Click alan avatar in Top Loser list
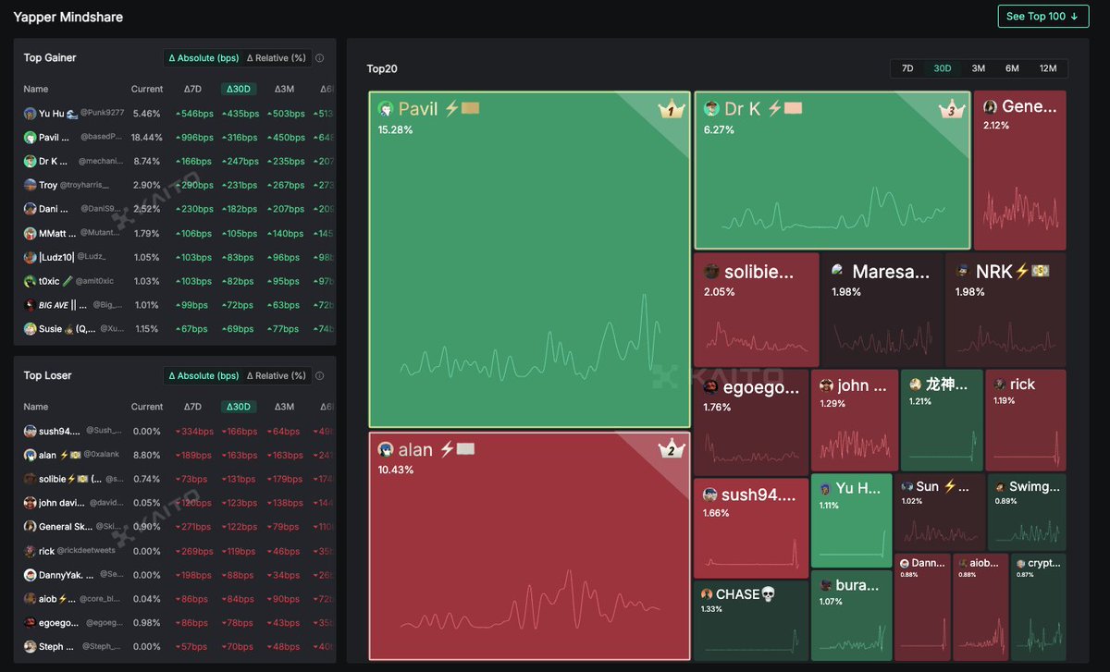 tap(31, 456)
